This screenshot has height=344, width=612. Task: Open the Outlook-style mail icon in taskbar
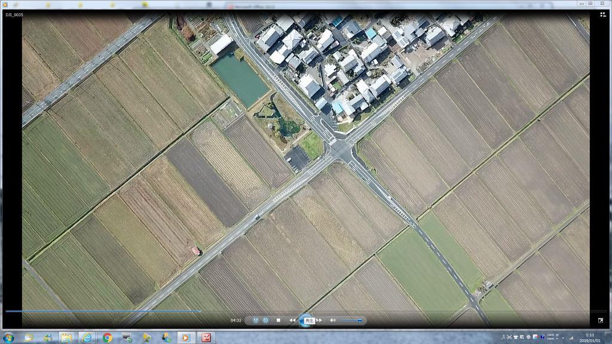click(28, 338)
